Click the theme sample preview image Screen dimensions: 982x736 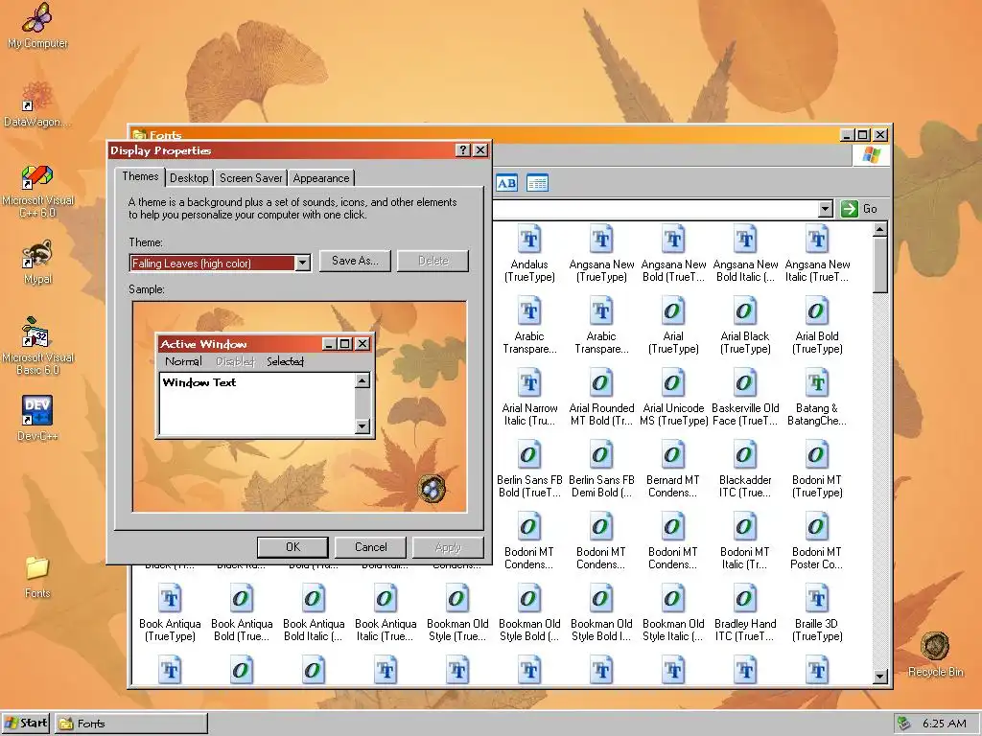299,406
